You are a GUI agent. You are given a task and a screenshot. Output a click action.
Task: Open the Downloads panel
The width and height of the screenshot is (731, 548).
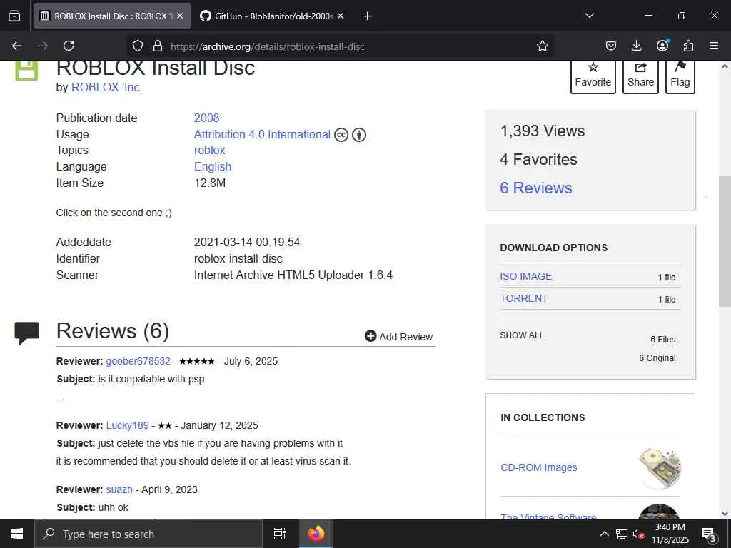(x=636, y=46)
